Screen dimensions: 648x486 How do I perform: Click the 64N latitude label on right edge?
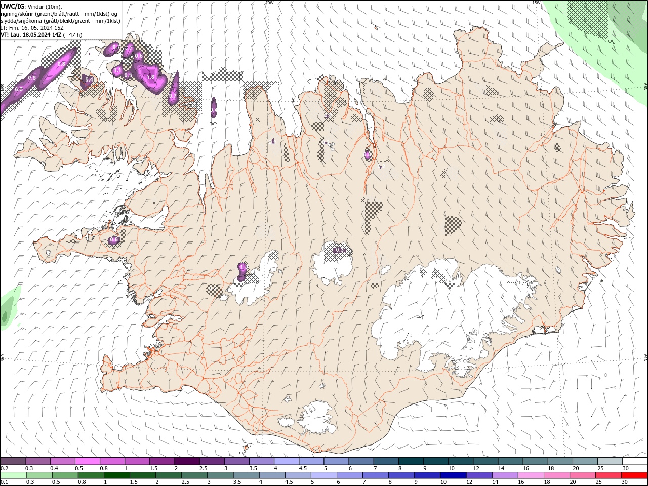coord(645,357)
